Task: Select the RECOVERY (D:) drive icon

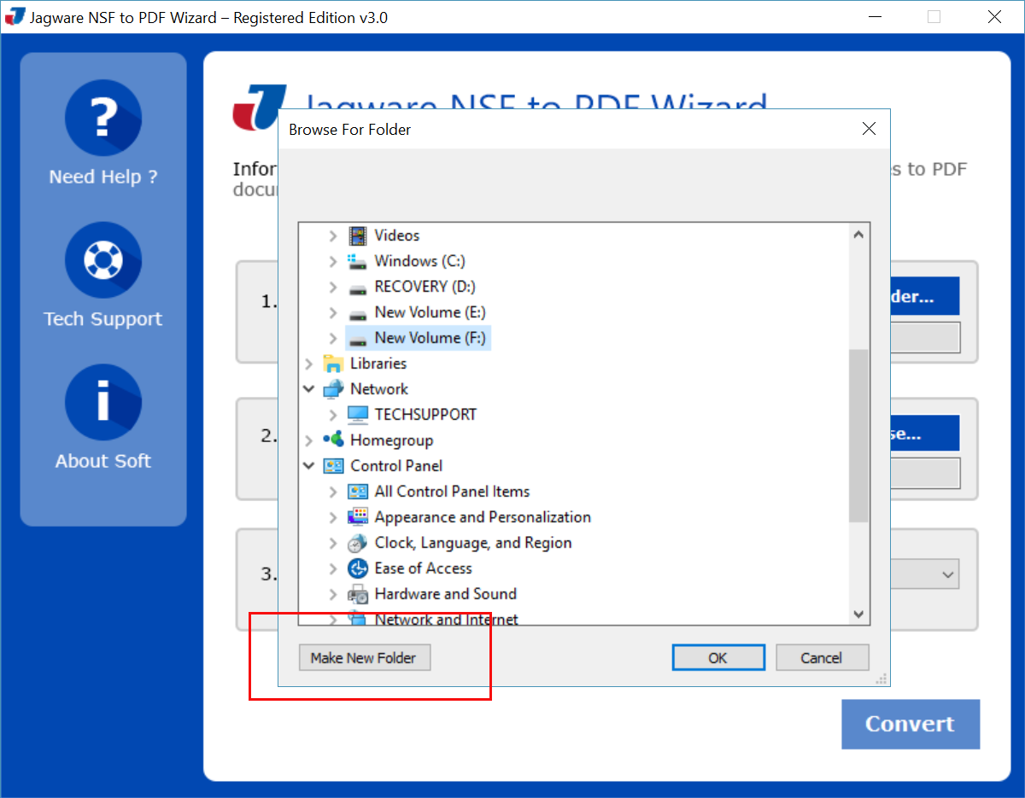Action: pyautogui.click(x=358, y=288)
